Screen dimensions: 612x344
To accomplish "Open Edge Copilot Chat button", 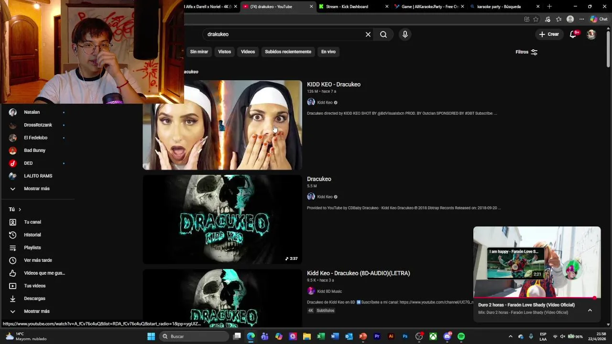I will (599, 19).
